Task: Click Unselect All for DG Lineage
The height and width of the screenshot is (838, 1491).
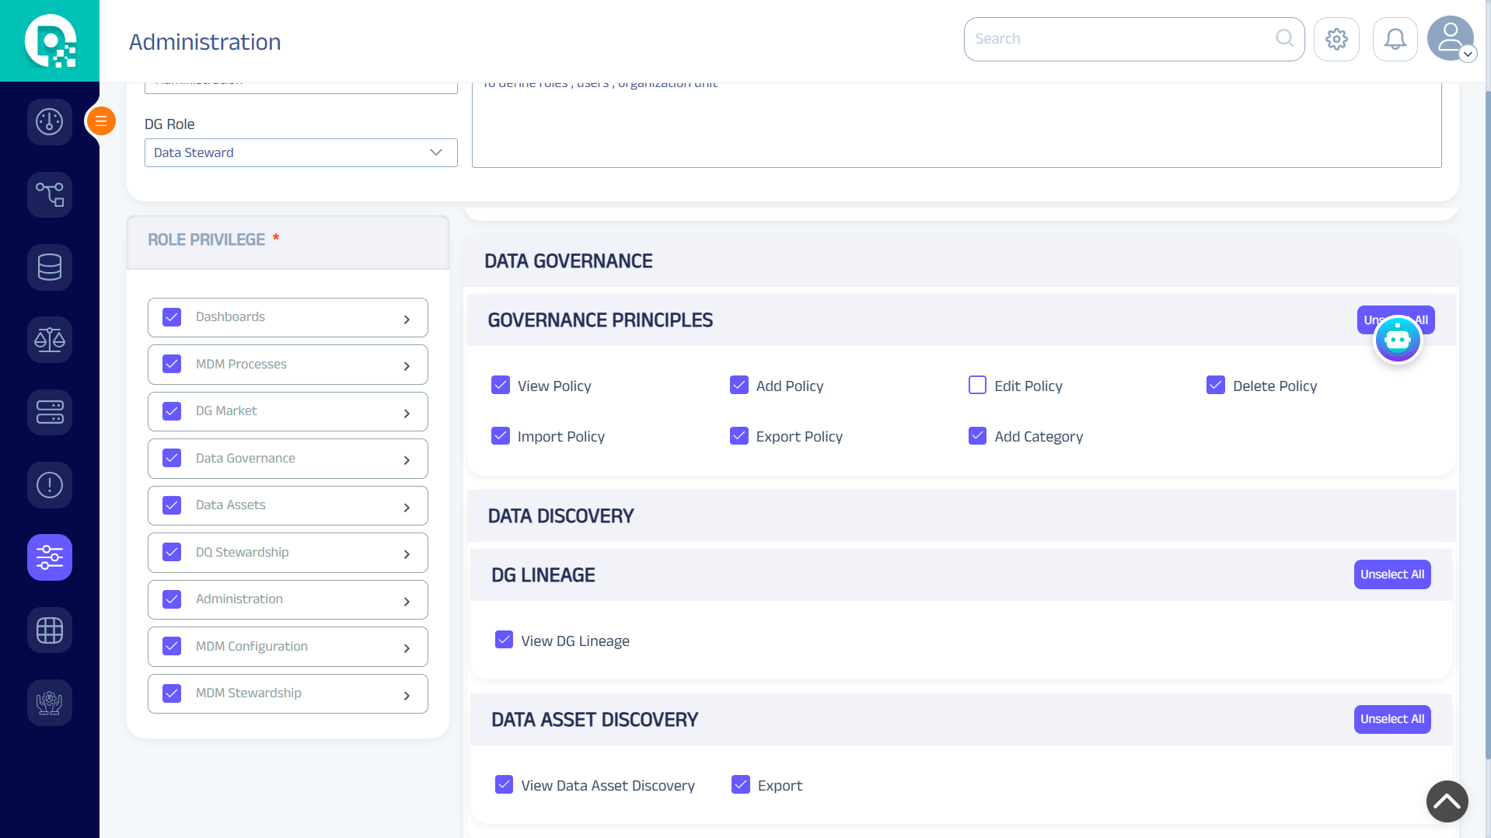Action: click(1391, 574)
